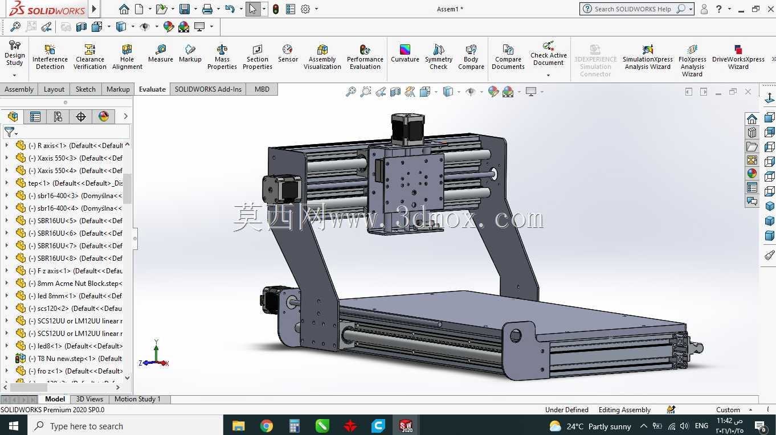Open Body Compare tool
The height and width of the screenshot is (435, 776).
[471, 57]
